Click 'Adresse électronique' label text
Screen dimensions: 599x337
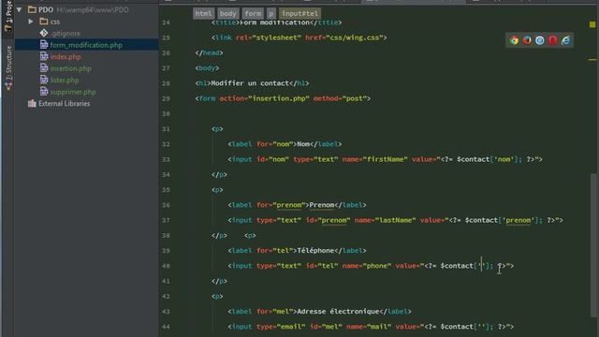339,312
